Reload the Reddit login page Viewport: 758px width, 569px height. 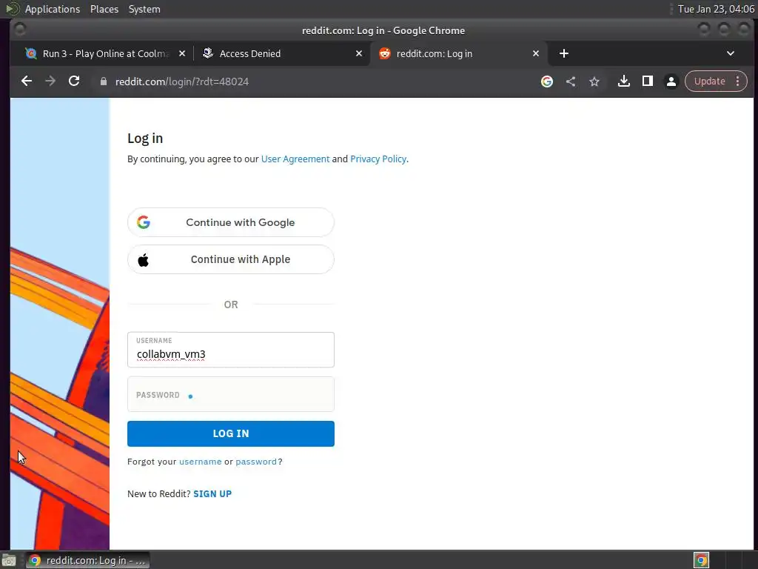74,81
